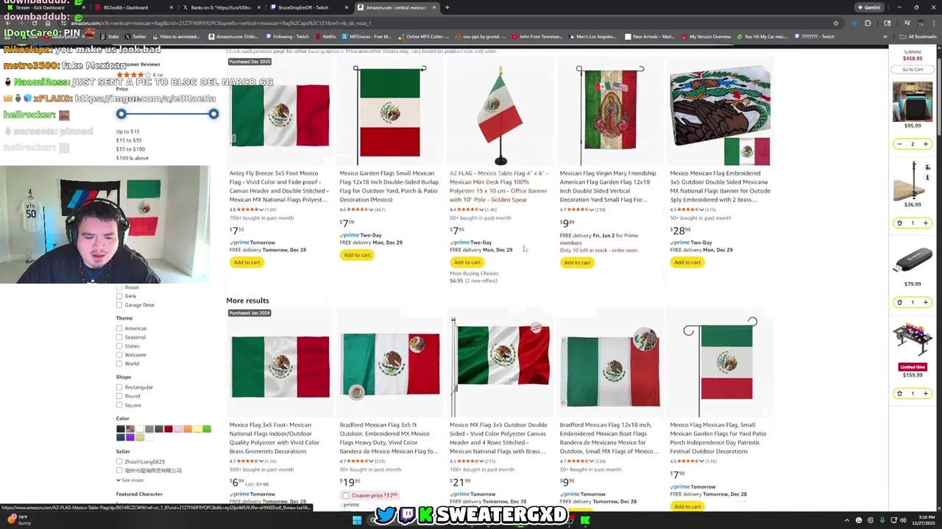Filter price $100 & above

click(x=132, y=158)
